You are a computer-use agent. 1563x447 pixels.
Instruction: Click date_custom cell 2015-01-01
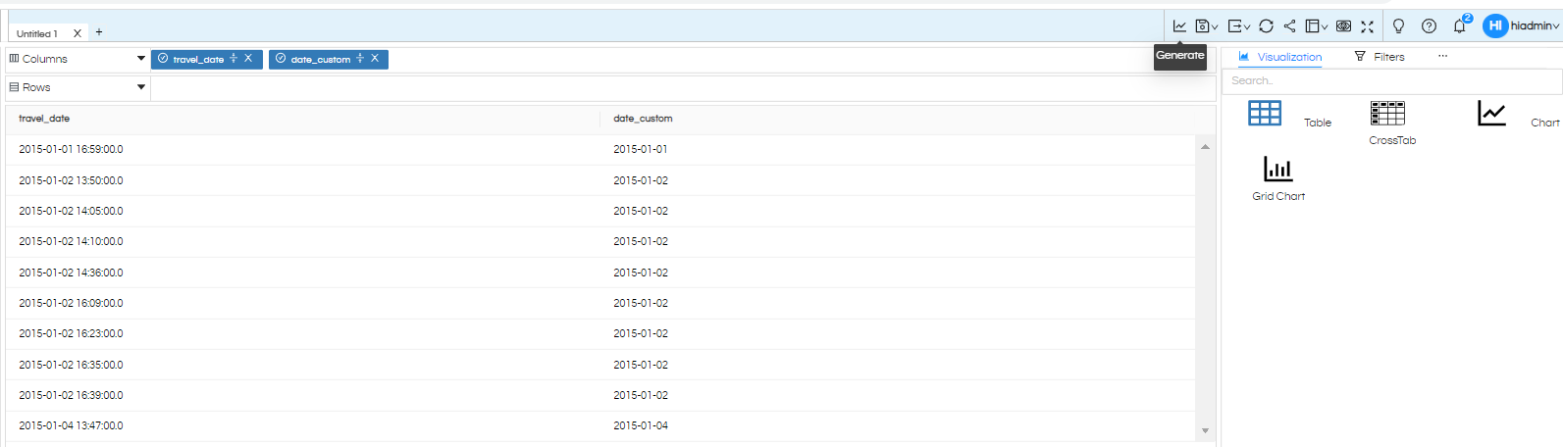tap(641, 150)
